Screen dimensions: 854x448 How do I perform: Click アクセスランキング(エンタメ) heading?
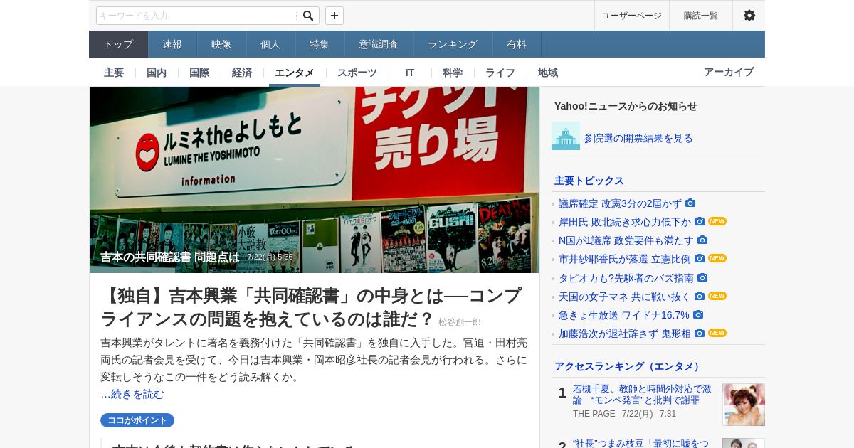click(629, 366)
